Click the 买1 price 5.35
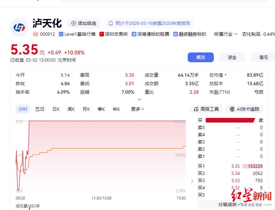 click(235, 166)
